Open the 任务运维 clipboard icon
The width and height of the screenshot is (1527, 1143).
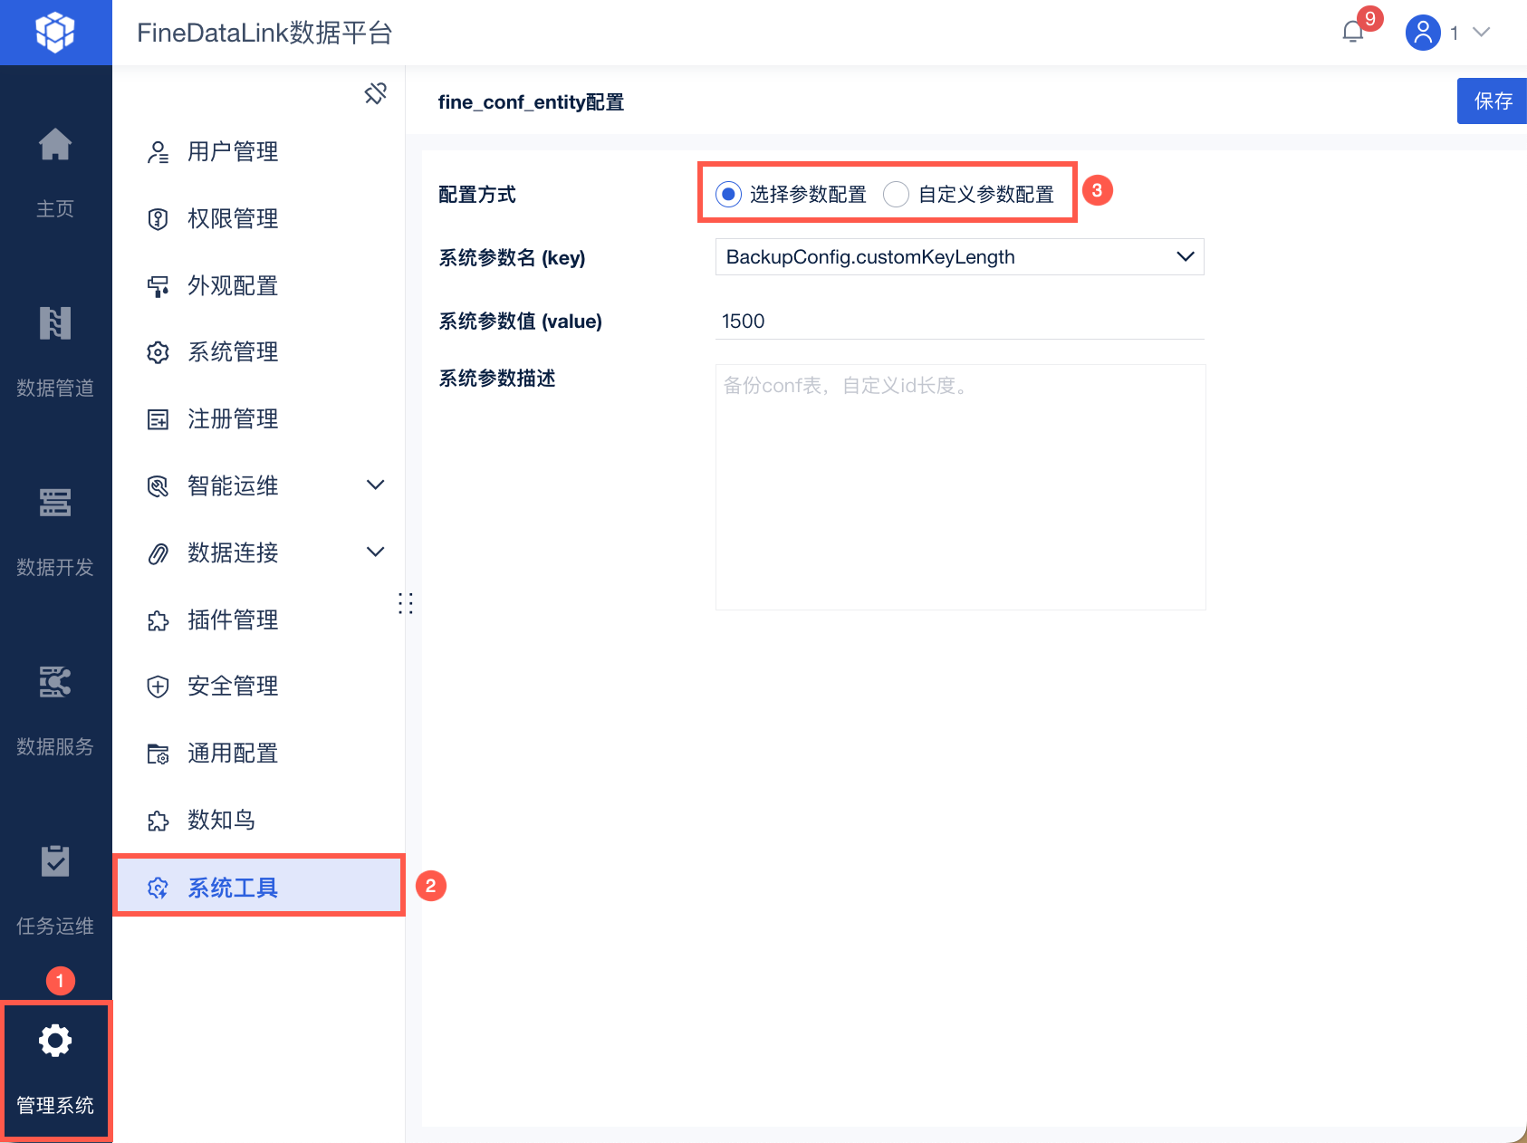click(55, 860)
